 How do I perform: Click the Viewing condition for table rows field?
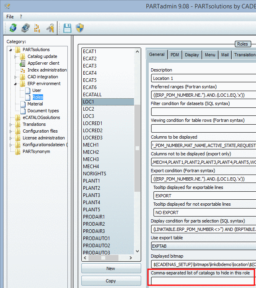coord(203,129)
